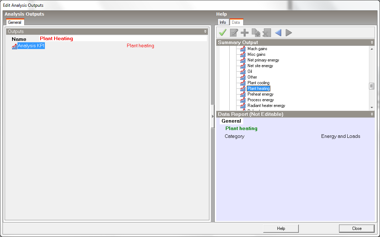This screenshot has height=237, width=380.
Task: Click the Analysis KPI chart icon
Action: [14, 46]
